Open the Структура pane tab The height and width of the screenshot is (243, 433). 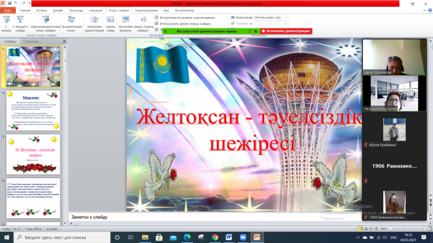tap(31, 41)
